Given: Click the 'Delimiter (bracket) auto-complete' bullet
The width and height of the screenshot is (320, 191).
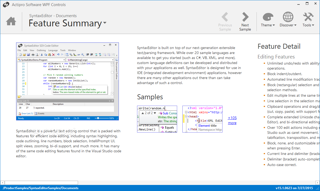Looking at the screenshot, I should (293, 159).
